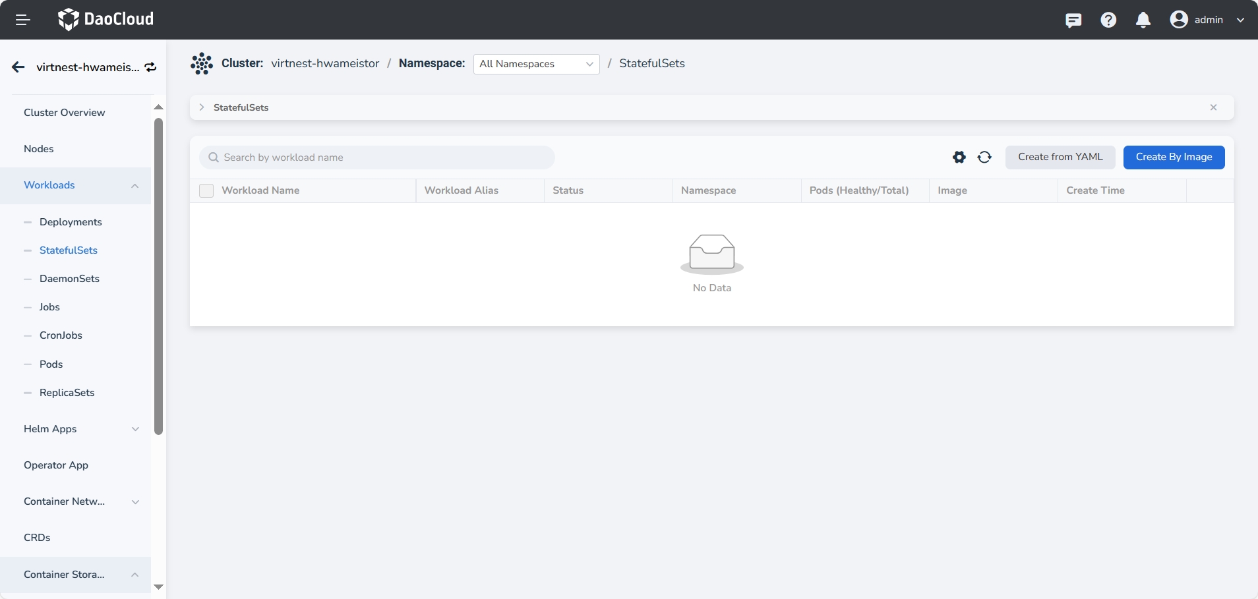1258x599 pixels.
Task: Click the Create By Image button
Action: [x=1174, y=157]
